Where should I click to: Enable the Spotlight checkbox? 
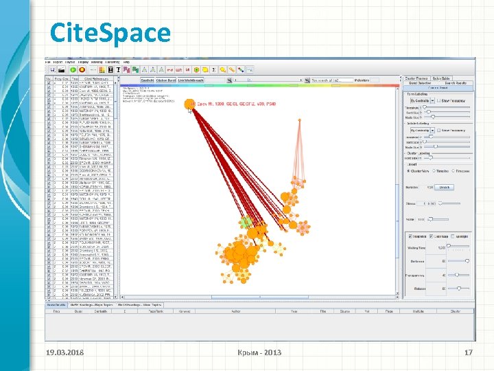453,236
